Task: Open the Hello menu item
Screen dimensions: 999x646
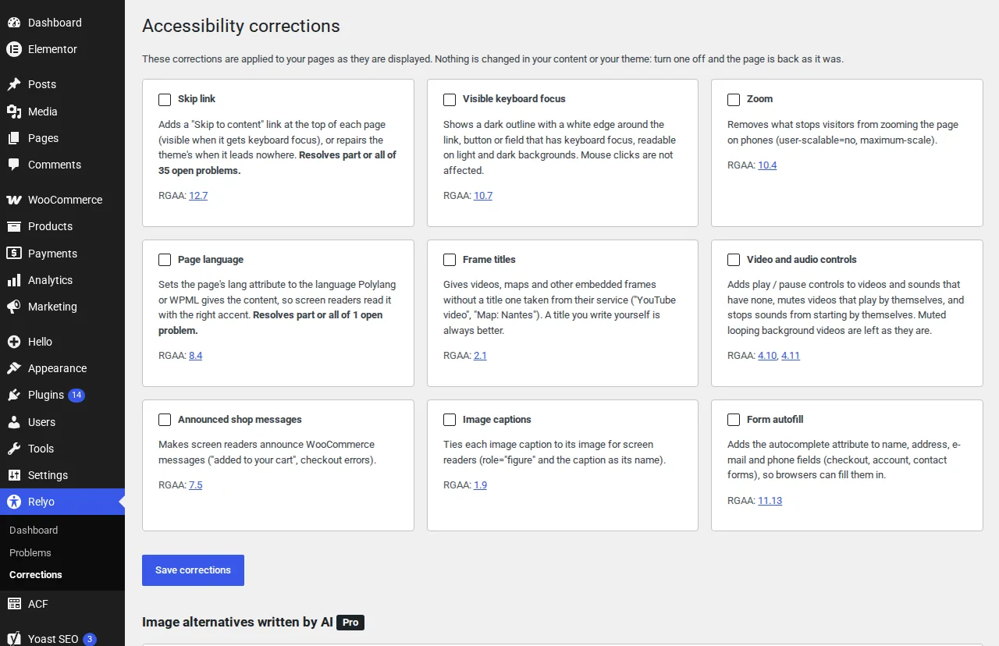Action: coord(62,342)
